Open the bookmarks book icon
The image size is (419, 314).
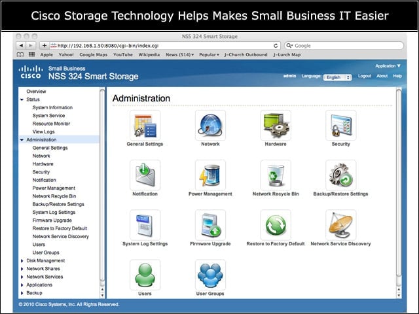point(20,55)
